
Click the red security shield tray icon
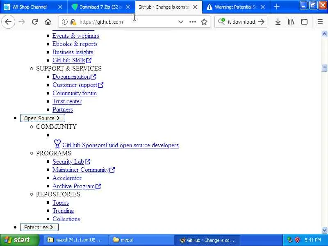click(298, 240)
